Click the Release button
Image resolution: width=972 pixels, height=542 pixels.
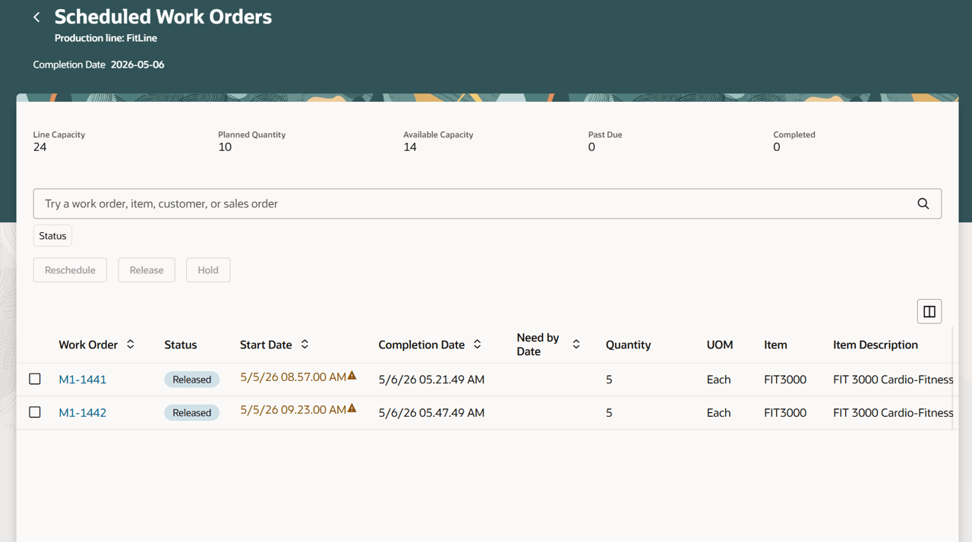[147, 270]
